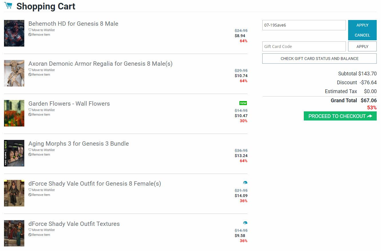Proceed to checkout
This screenshot has width=381, height=251.
pyautogui.click(x=340, y=116)
